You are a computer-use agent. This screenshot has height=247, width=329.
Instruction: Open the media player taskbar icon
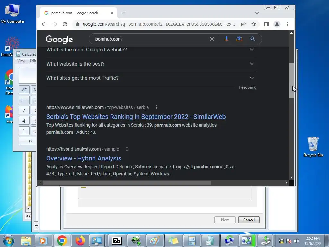click(43, 241)
